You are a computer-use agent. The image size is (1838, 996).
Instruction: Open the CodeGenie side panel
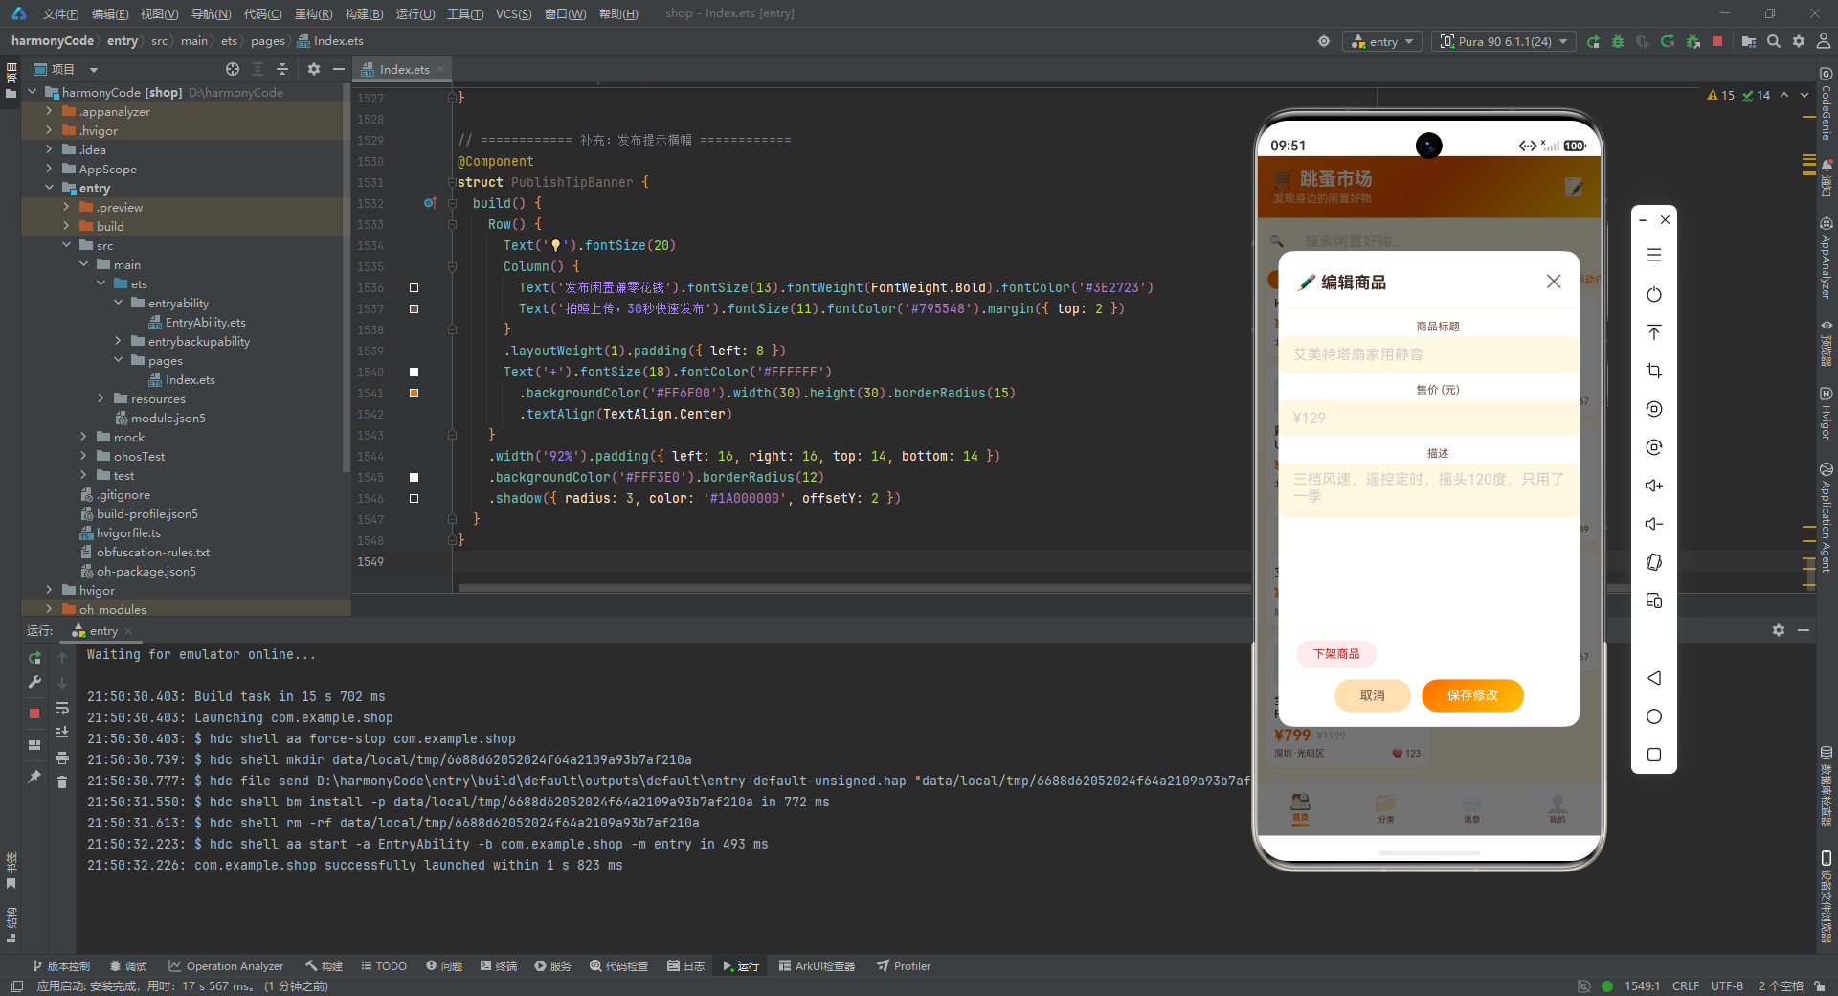(x=1827, y=103)
